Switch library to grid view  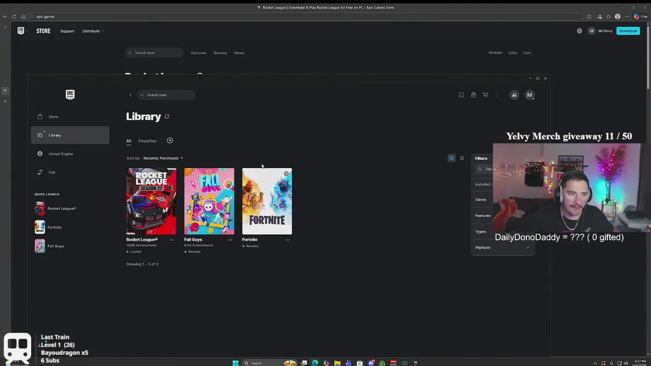(451, 158)
